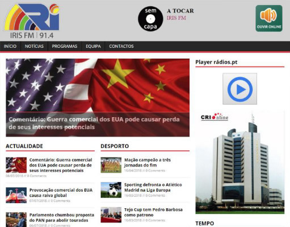
Task: Click the '16/04/2018 // 0 Comments' metadata line
Action: (145, 171)
